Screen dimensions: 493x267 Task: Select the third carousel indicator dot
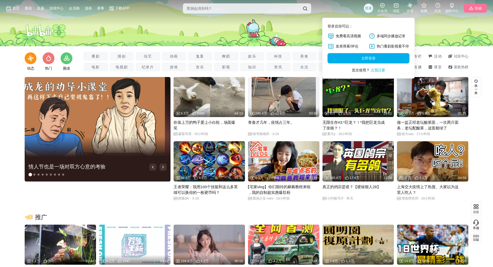click(39, 175)
